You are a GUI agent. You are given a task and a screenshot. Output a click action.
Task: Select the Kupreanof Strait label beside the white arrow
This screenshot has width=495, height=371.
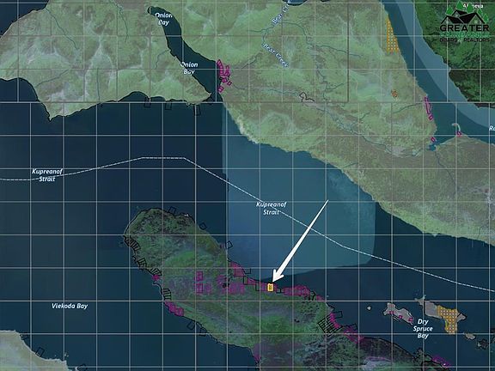pos(272,208)
